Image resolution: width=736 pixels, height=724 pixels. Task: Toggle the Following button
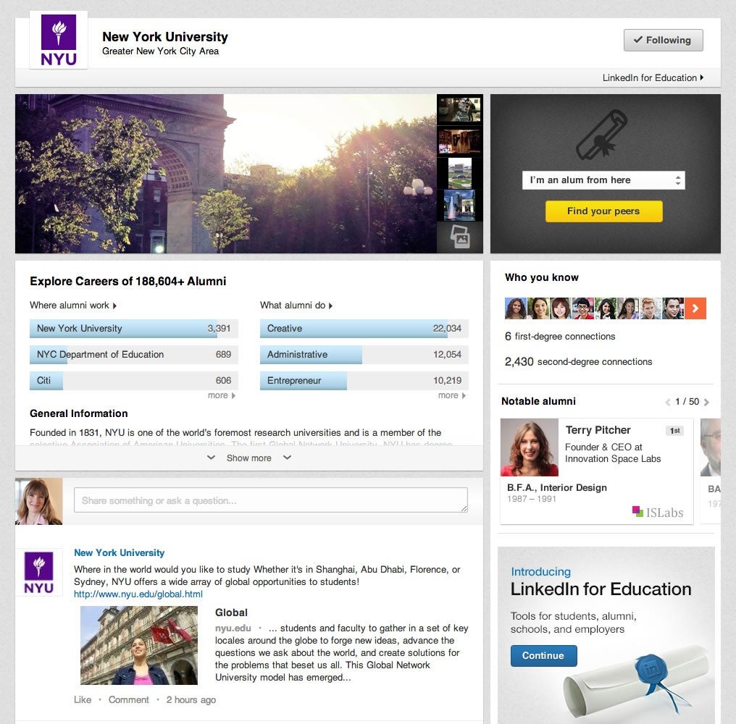(x=664, y=41)
